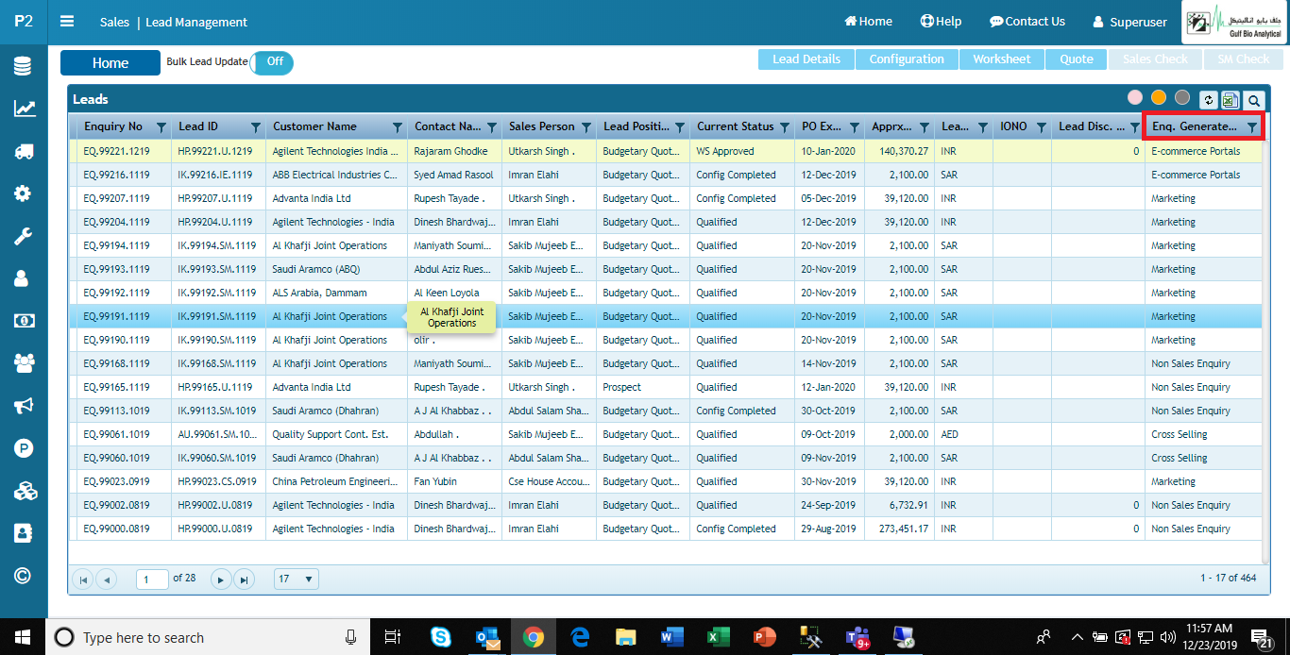Click the Windows taskbar search box
The image size is (1290, 655).
[x=208, y=638]
